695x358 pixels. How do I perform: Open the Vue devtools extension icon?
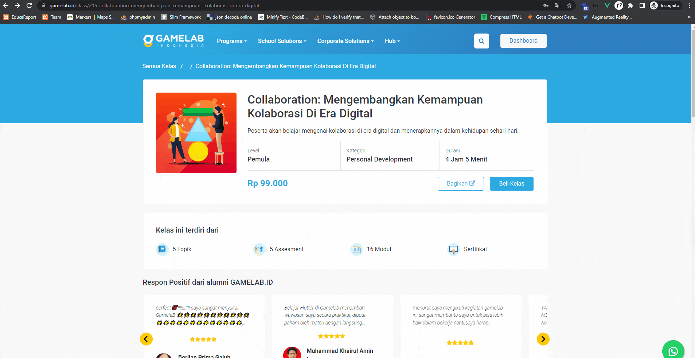[607, 5]
